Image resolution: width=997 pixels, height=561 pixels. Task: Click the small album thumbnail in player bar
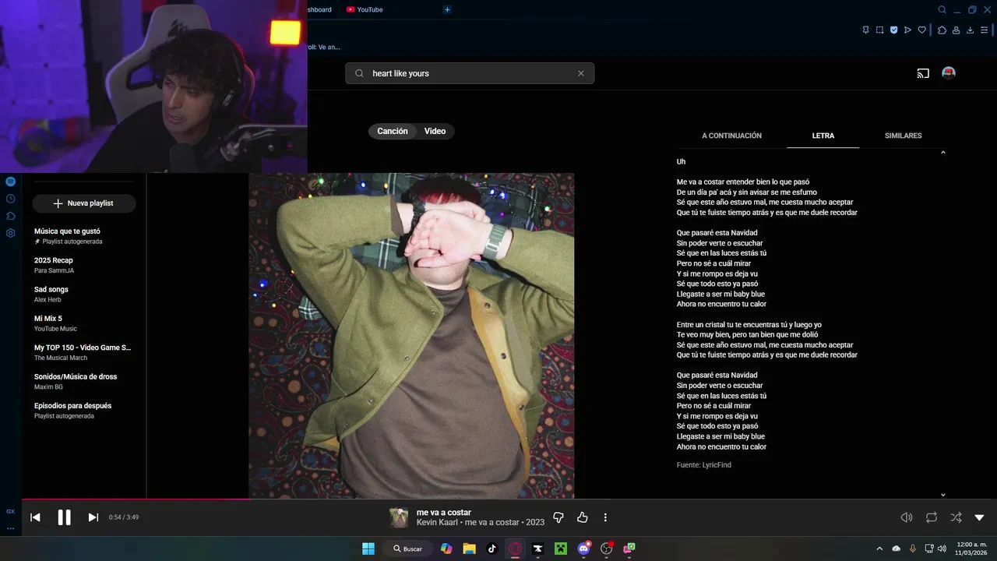[399, 517]
